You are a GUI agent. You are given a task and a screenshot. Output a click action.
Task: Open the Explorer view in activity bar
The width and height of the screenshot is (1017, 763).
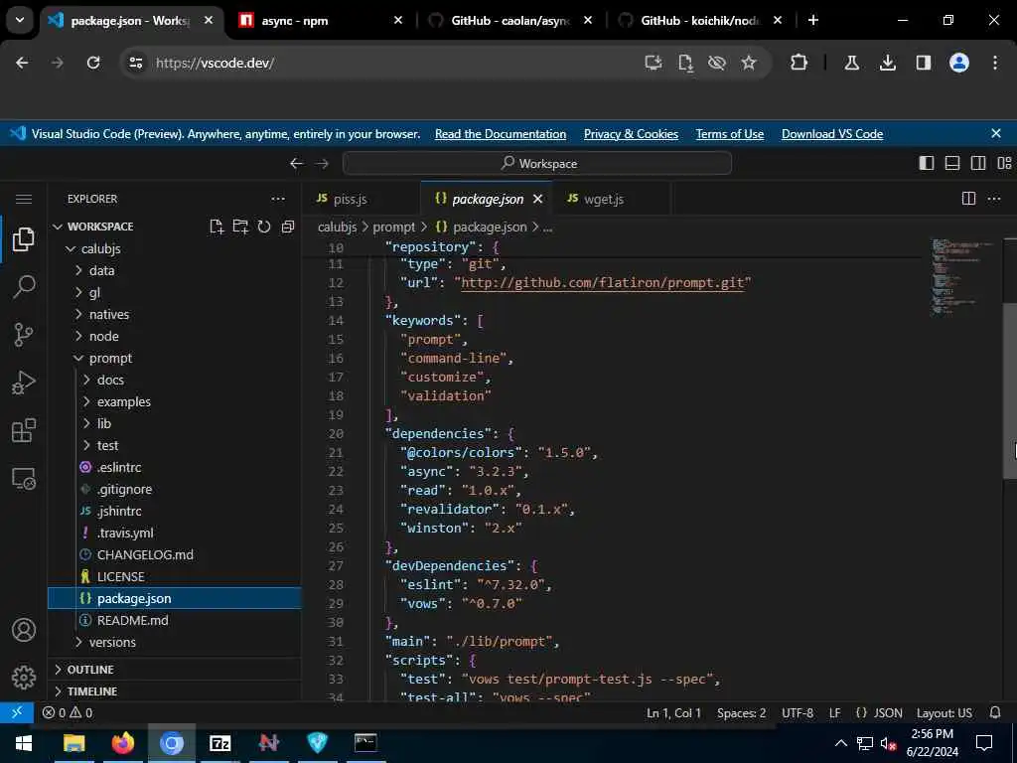pos(24,239)
